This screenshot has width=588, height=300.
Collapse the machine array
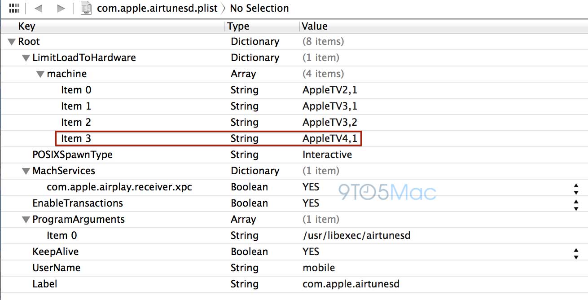coord(40,74)
